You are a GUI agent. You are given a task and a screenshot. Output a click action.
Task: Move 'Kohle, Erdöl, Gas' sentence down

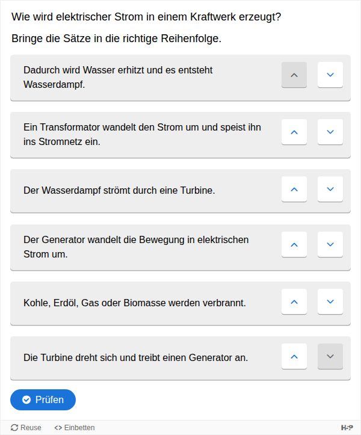(330, 301)
